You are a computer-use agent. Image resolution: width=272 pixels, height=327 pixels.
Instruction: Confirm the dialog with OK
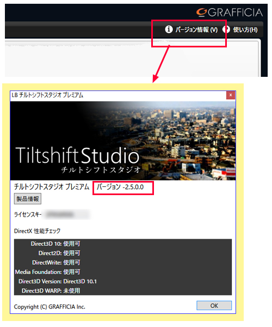pos(214,306)
